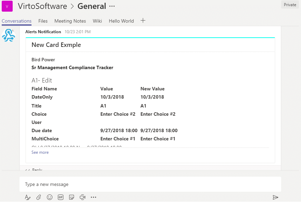301x202 pixels.
Task: Attach a file with paperclip icon
Action: pos(39,197)
